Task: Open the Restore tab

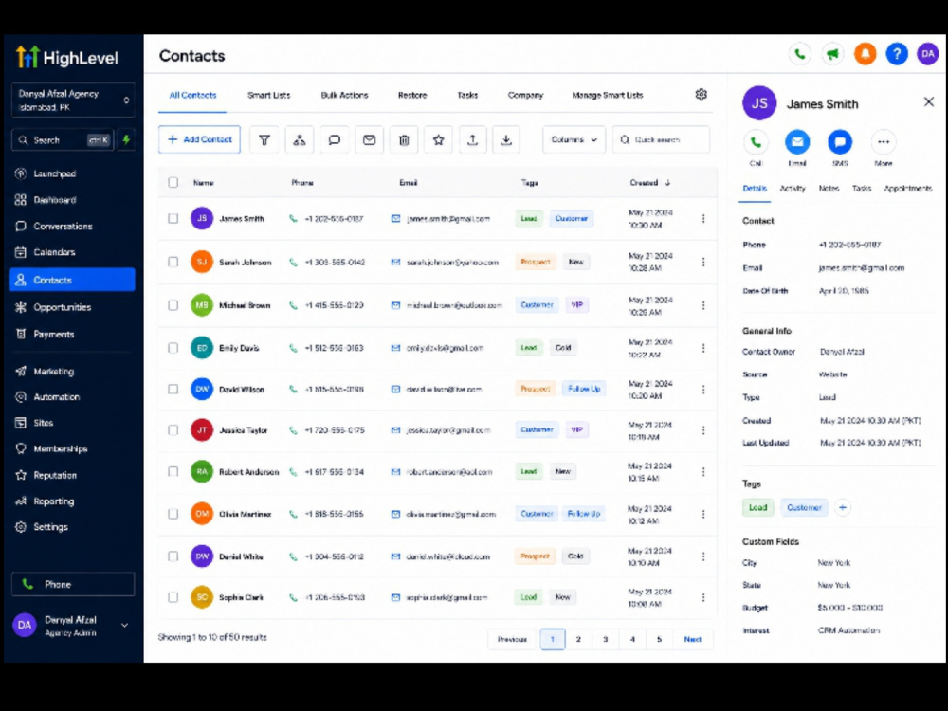Action: [x=412, y=95]
